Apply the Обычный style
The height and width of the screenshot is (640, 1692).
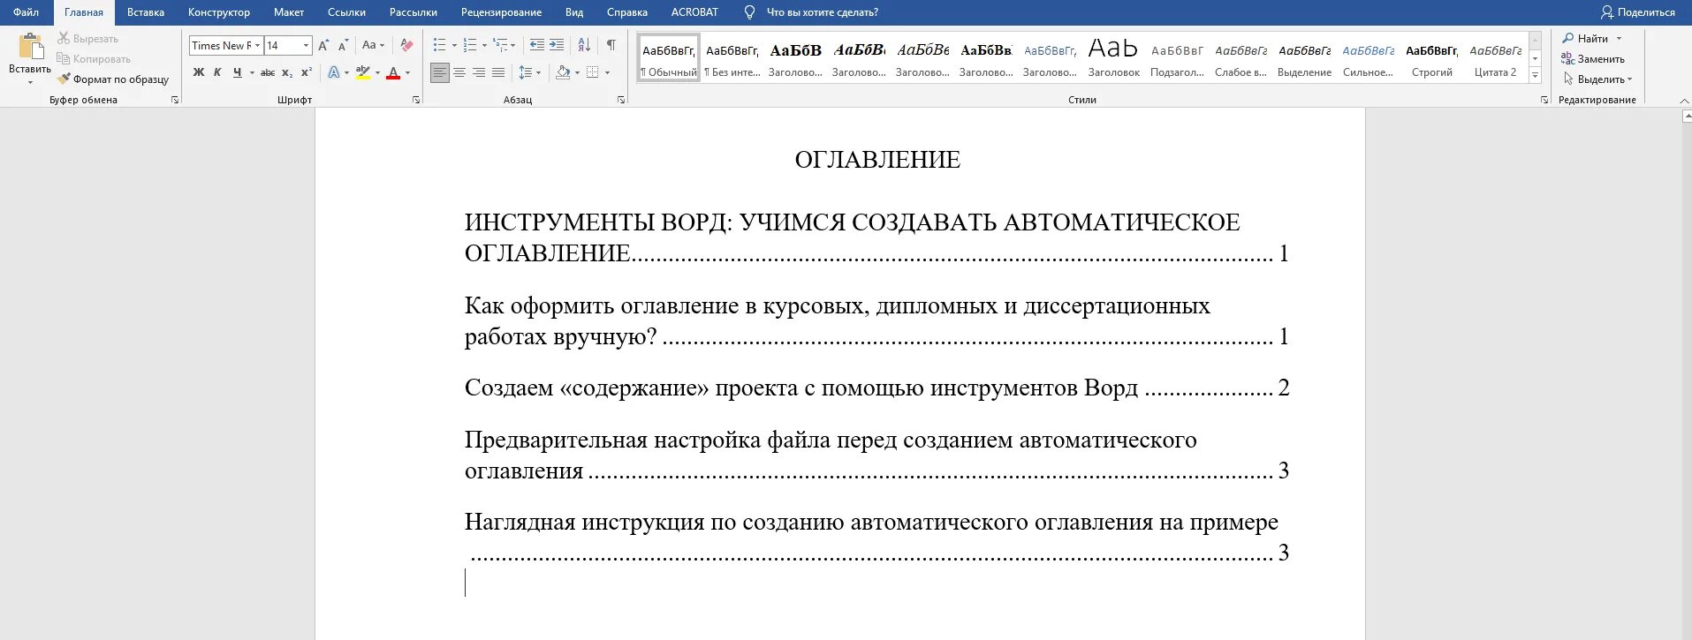point(669,58)
